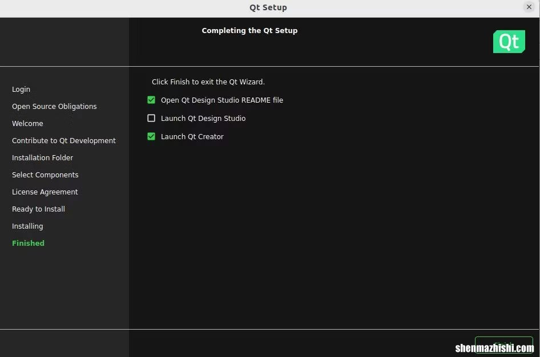Click the Installing step in sidebar

[27, 226]
